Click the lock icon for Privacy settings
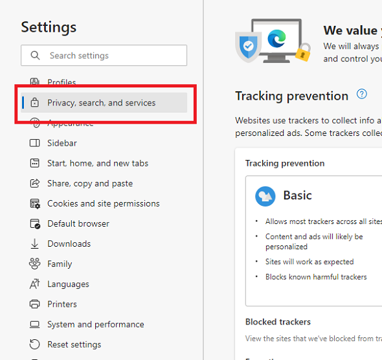Screen dimensions: 382x360 34,102
